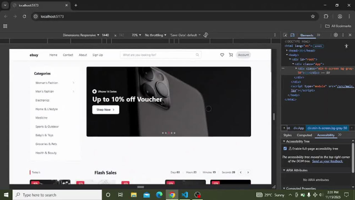Switch to the Computed tab
355x200 pixels.
click(x=304, y=135)
